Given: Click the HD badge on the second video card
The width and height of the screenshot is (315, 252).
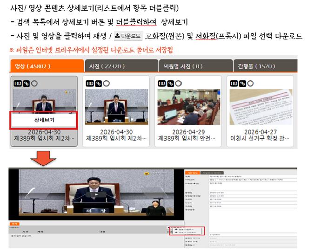Looking at the screenshot, I should (x=90, y=84).
